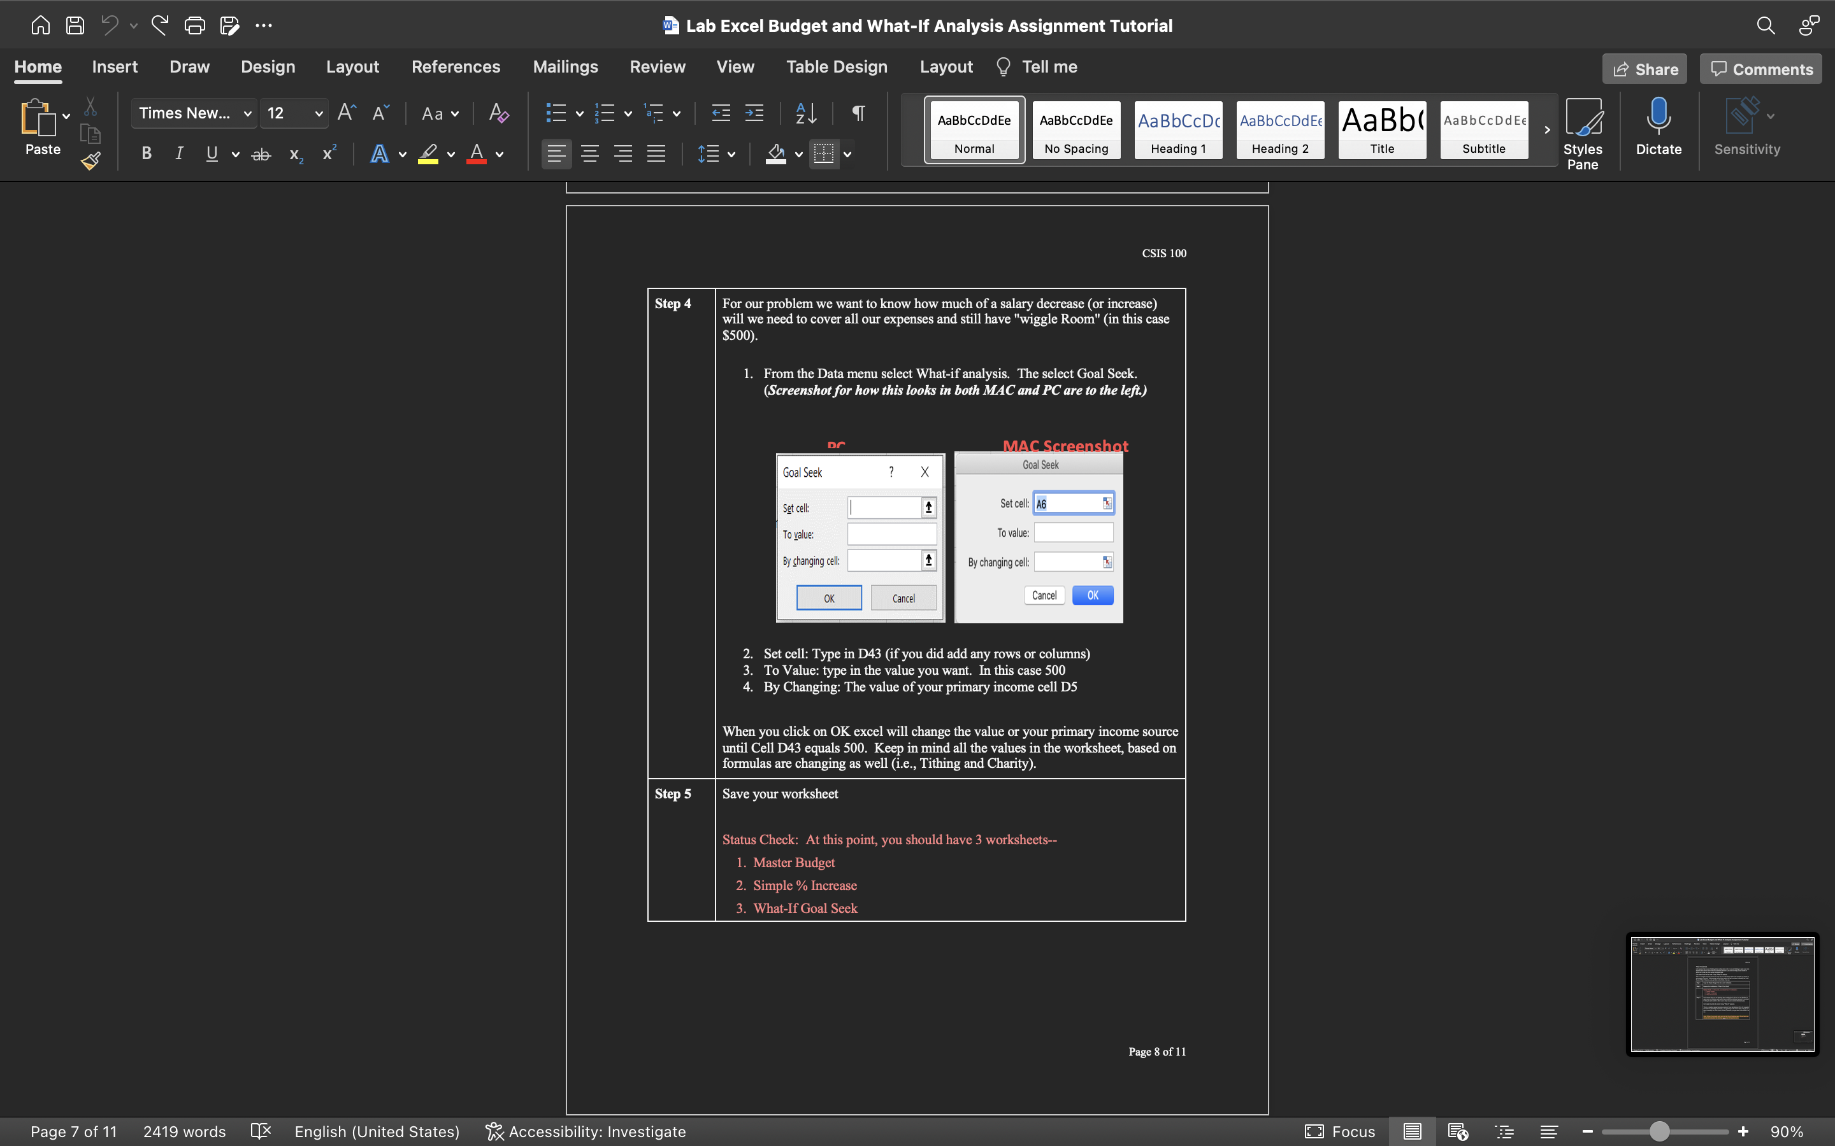The image size is (1835, 1146).
Task: Open the font name dropdown
Action: coord(247,114)
